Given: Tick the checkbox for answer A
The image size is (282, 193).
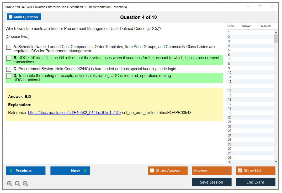Looking at the screenshot, I should coord(9,47).
